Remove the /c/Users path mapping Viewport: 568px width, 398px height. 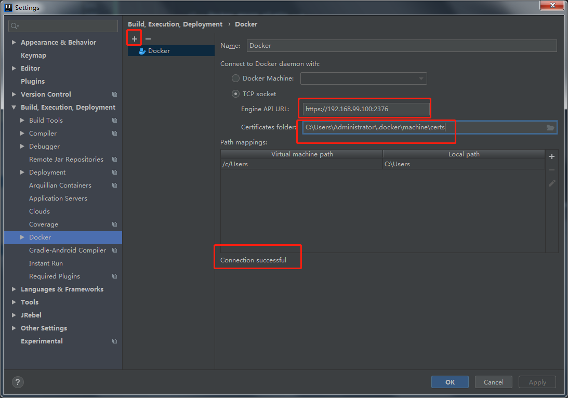tap(551, 169)
